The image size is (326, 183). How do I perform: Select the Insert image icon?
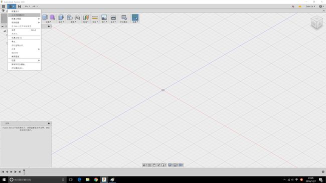point(104,17)
